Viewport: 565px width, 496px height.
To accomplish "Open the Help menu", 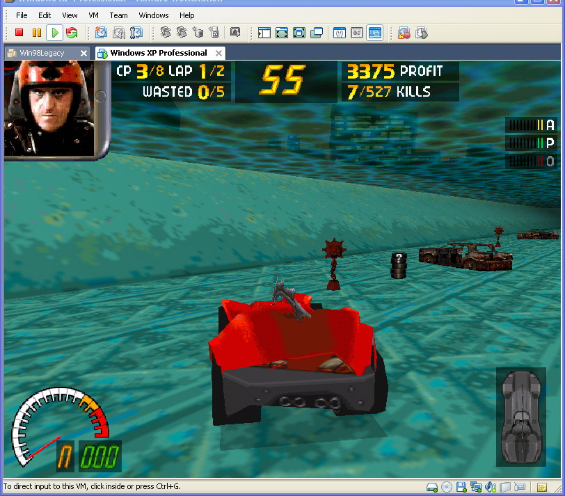I will click(x=187, y=15).
